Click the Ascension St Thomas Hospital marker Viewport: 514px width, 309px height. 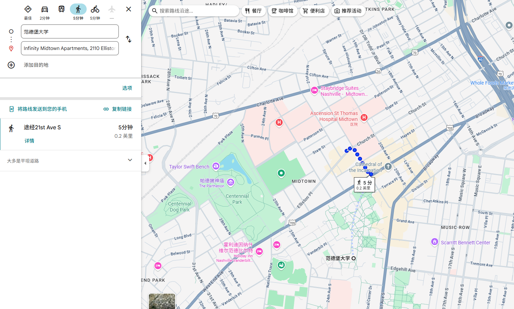(x=364, y=117)
